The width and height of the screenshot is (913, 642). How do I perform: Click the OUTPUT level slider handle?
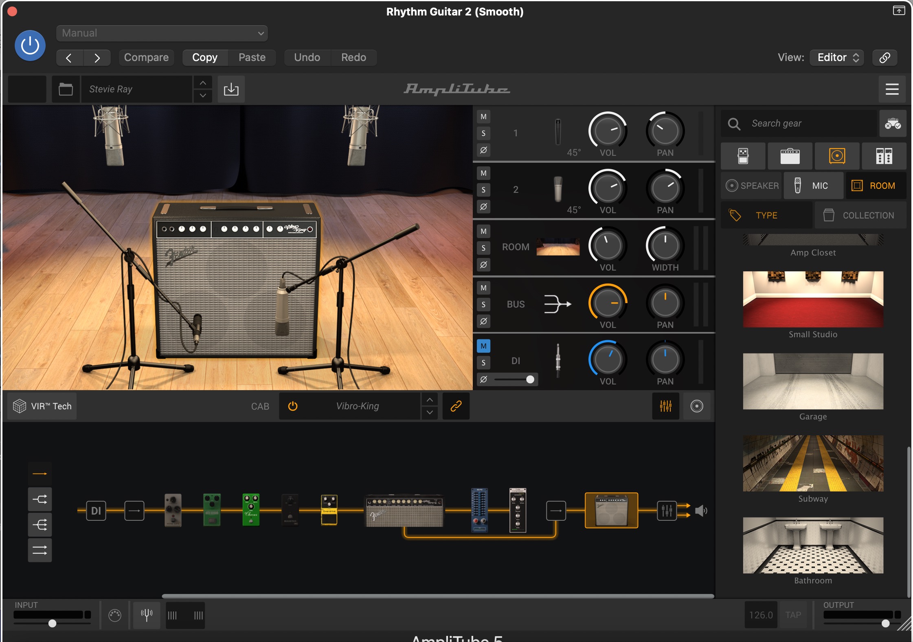point(885,623)
